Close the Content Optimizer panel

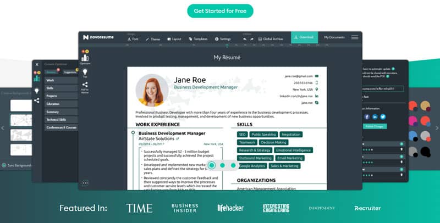coord(37,64)
